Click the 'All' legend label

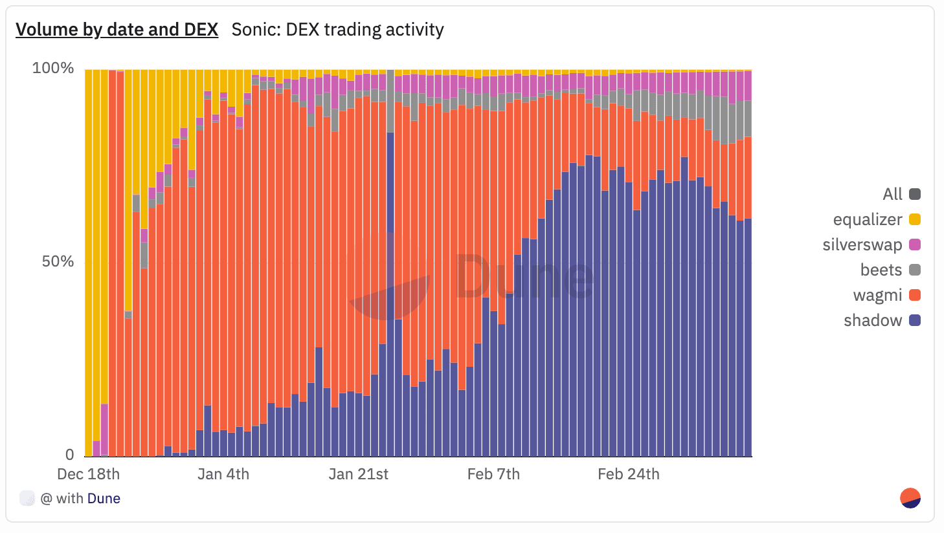(x=892, y=194)
